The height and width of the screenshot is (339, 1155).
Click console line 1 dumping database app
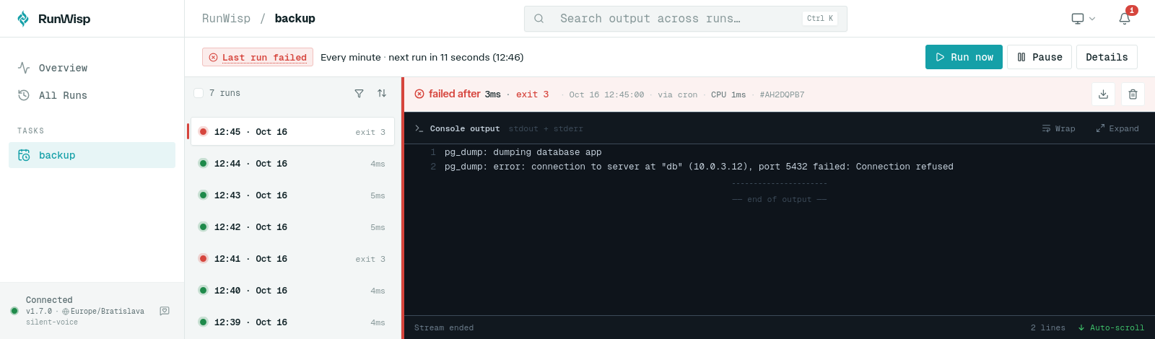(x=523, y=152)
